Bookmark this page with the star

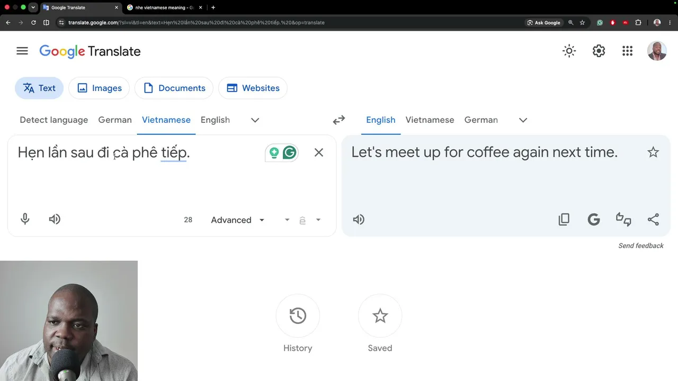pos(582,23)
